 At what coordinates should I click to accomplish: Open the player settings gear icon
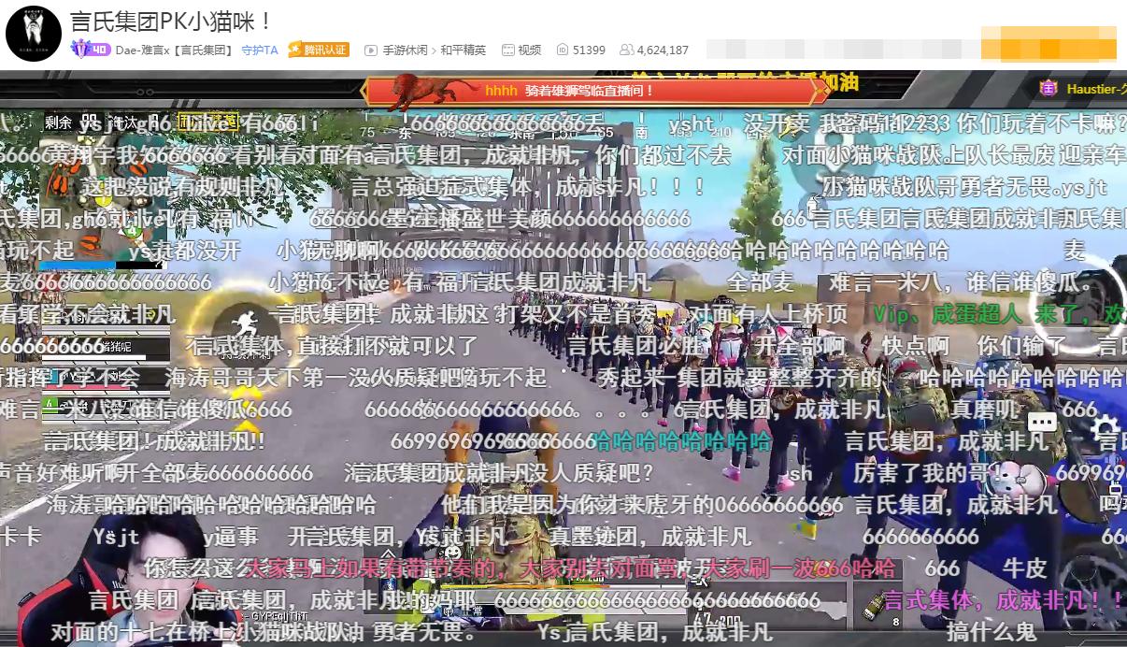coord(1107,425)
